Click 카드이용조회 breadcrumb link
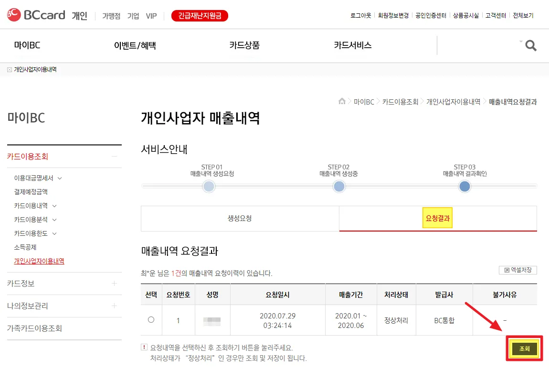The width and height of the screenshot is (549, 369). 400,102
